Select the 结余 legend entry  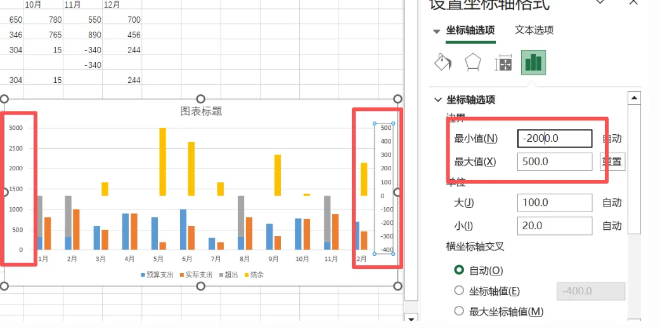coord(254,275)
